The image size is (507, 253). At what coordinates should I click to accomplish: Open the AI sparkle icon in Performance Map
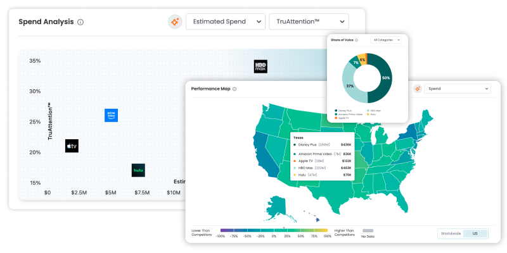[418, 89]
